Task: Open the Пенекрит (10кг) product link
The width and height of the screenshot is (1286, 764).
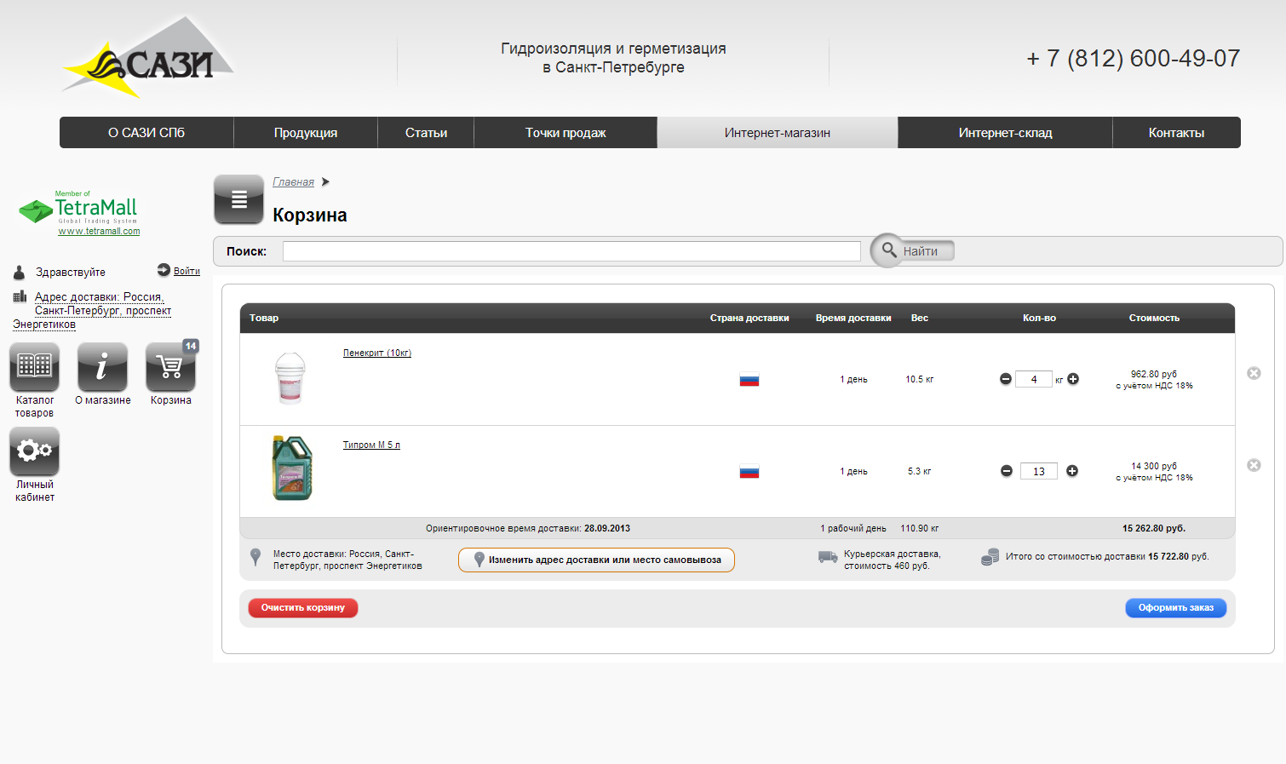Action: [377, 353]
